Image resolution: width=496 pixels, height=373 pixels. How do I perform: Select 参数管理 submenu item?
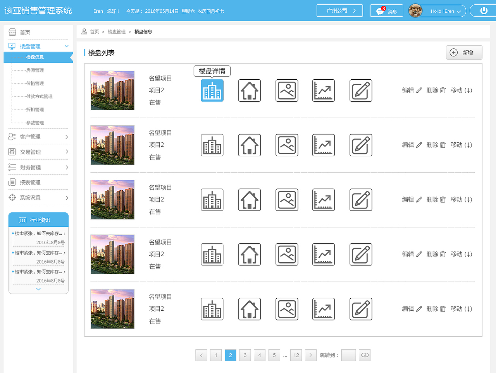coord(35,123)
